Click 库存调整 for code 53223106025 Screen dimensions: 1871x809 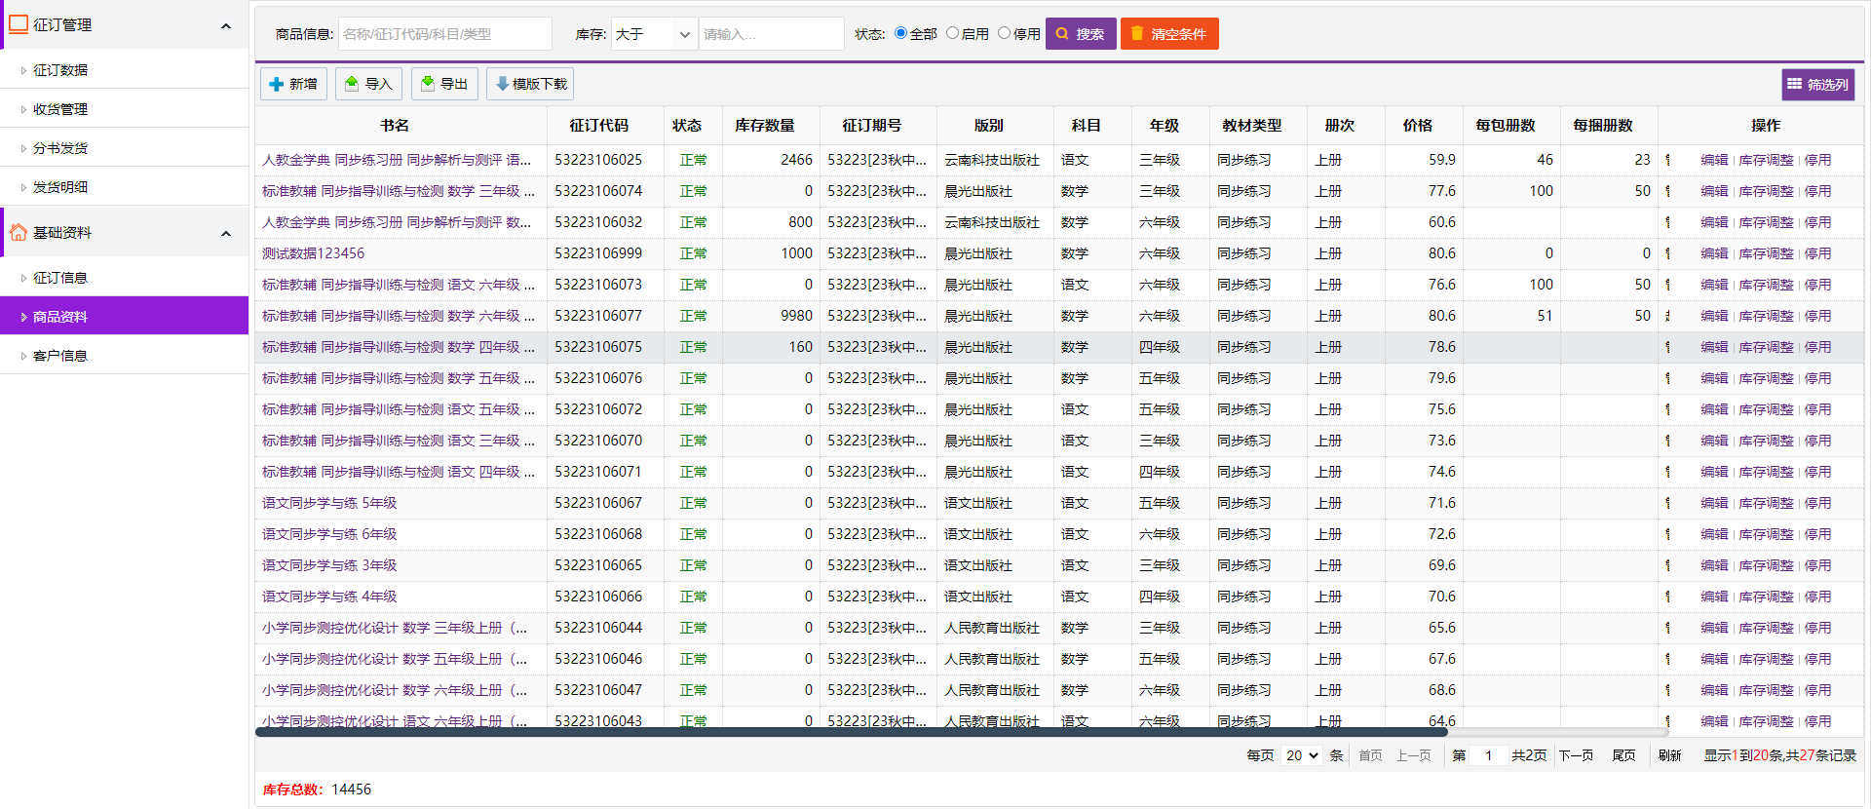(1766, 160)
